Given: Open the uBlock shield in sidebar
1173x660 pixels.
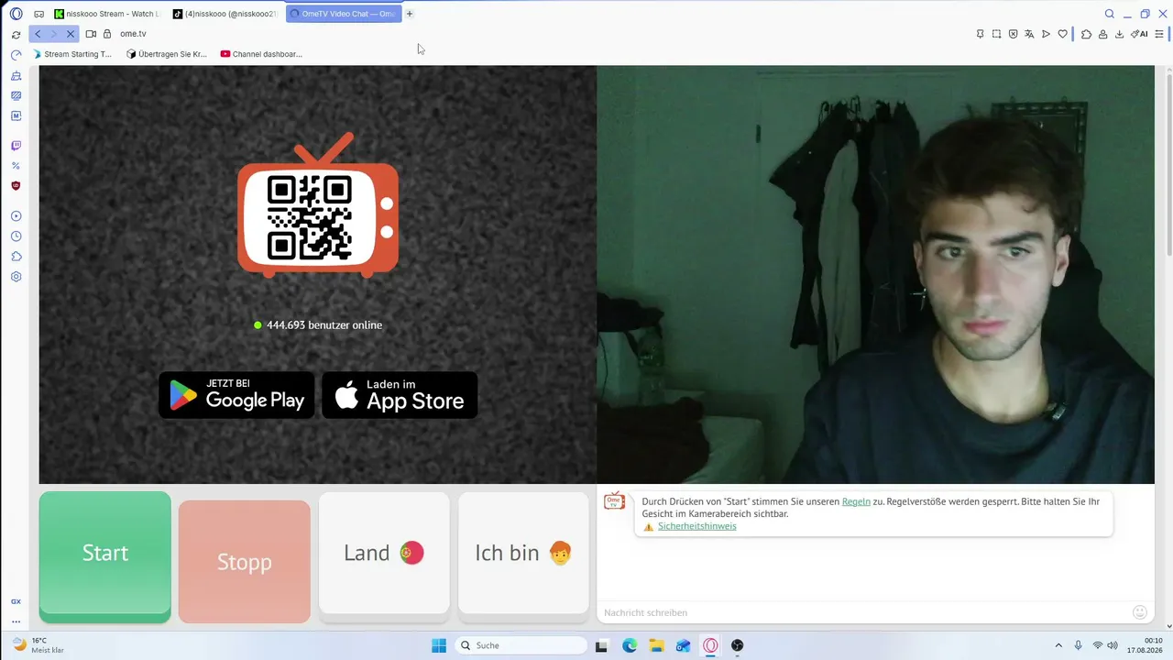Looking at the screenshot, I should pyautogui.click(x=16, y=186).
